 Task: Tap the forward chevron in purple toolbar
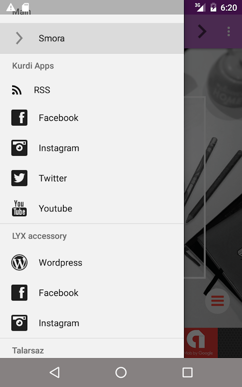tap(202, 31)
